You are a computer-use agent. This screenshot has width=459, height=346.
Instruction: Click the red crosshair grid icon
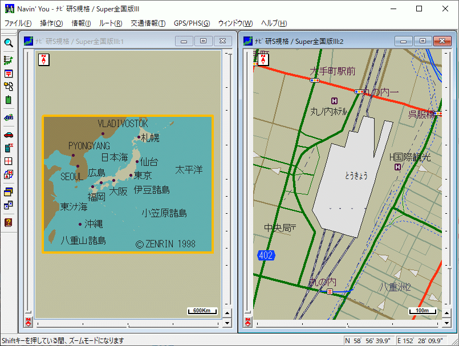pyautogui.click(x=9, y=161)
